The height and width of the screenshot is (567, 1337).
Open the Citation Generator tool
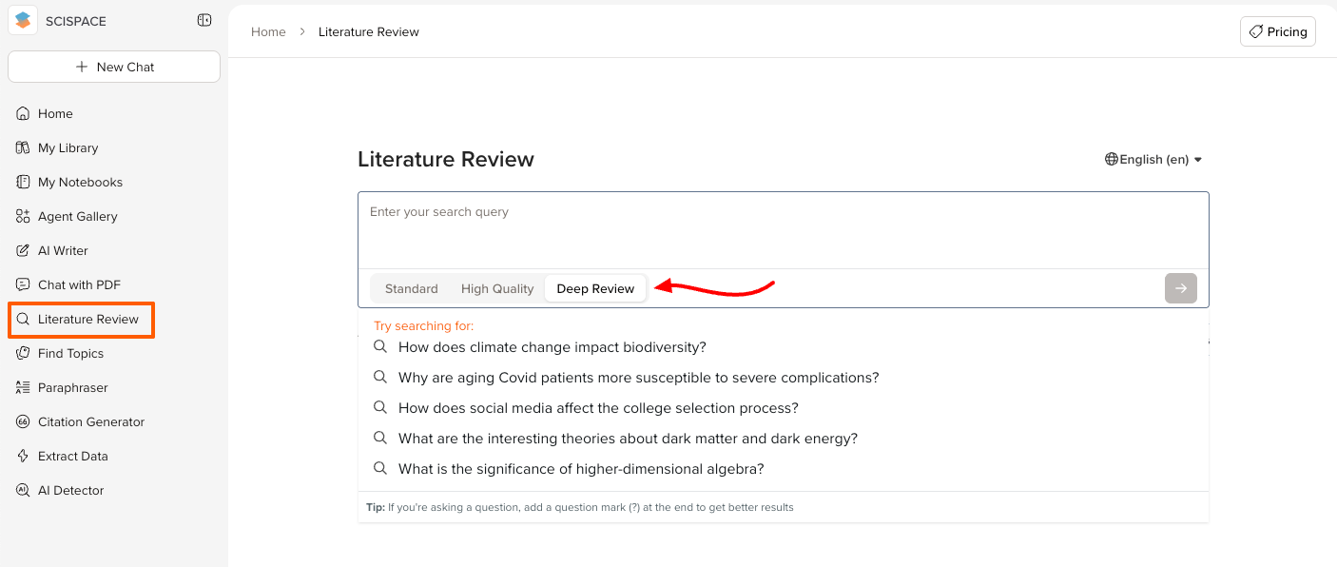coord(91,422)
